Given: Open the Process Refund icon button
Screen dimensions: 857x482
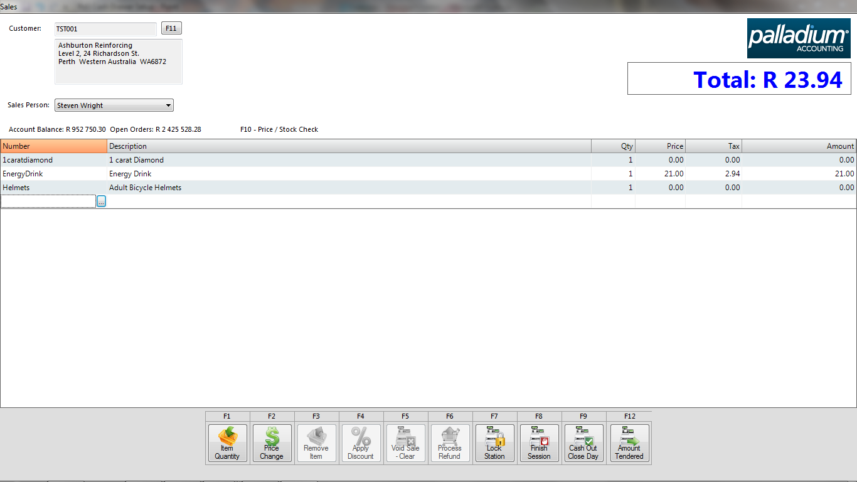Looking at the screenshot, I should pos(450,443).
